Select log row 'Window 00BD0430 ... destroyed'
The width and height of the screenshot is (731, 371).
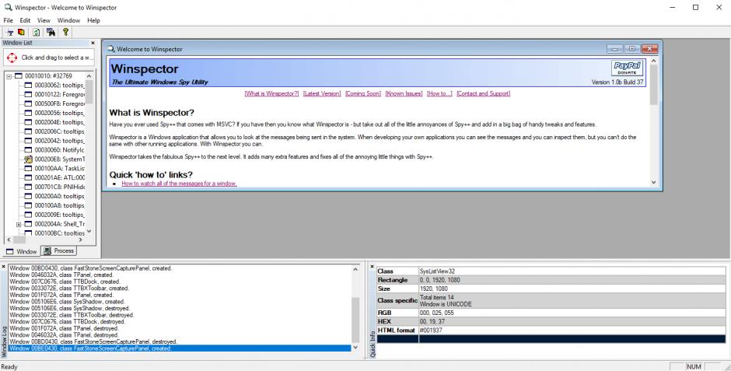[180, 341]
